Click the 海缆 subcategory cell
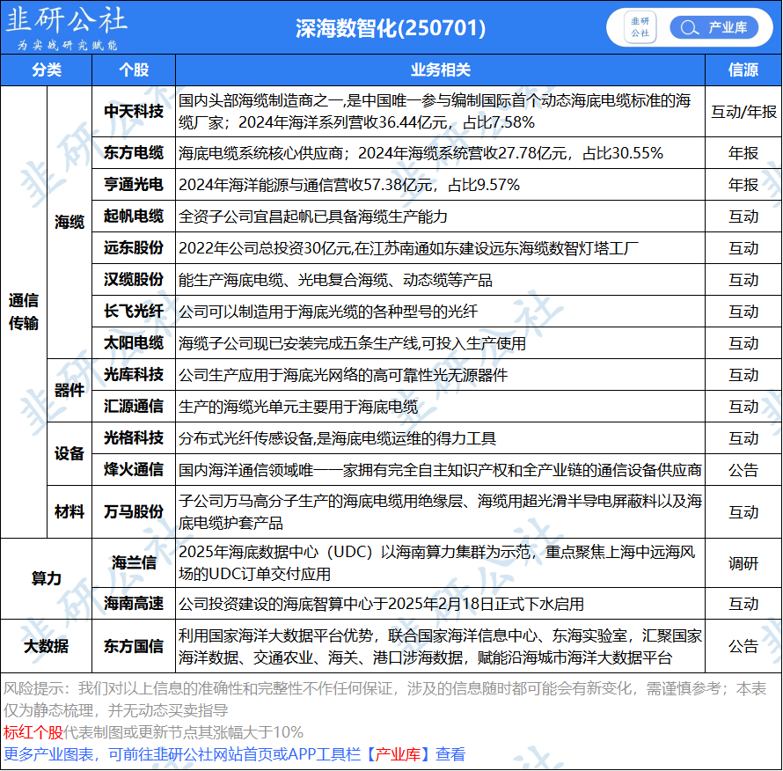Viewport: 783px width, 771px height. (x=70, y=222)
